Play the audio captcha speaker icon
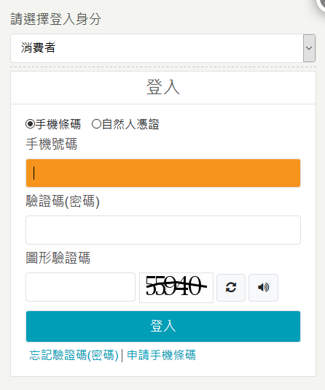The image size is (325, 390). pos(263,288)
